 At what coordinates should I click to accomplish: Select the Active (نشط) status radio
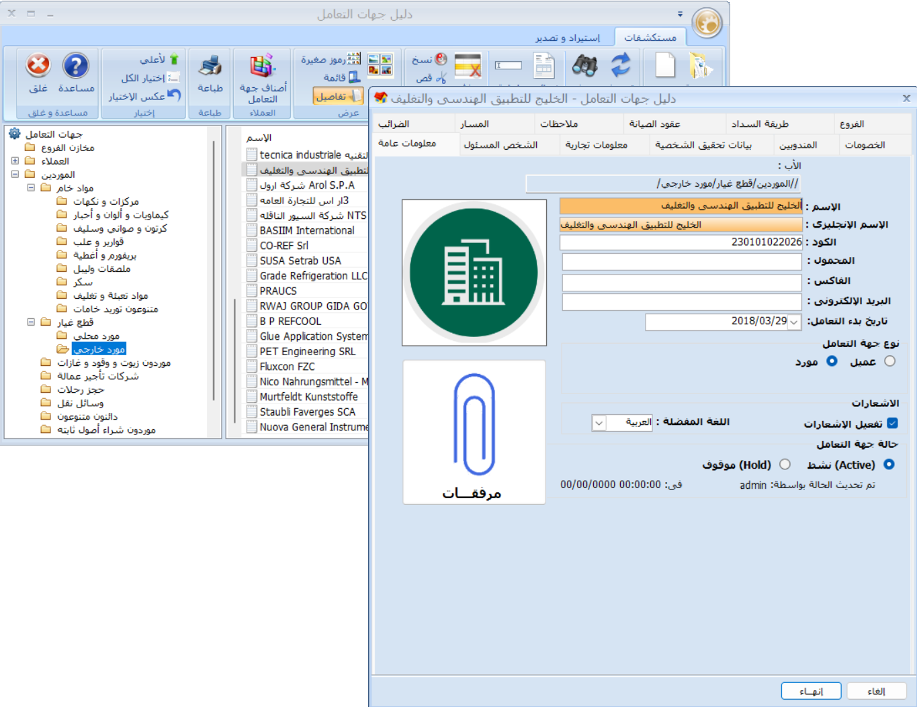click(889, 464)
